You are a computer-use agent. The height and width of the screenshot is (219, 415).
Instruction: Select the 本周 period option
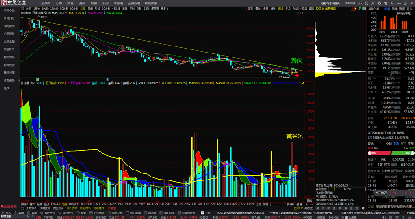coord(396,143)
